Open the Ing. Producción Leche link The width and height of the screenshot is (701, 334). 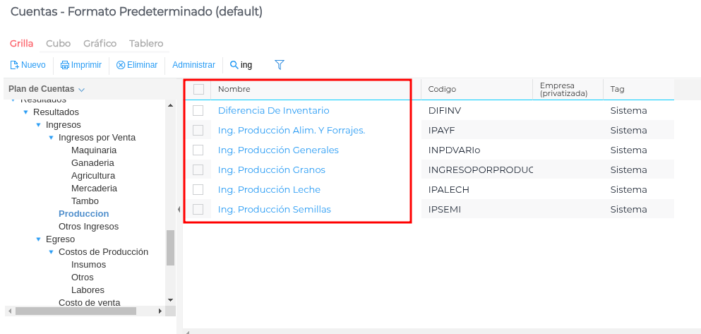269,189
